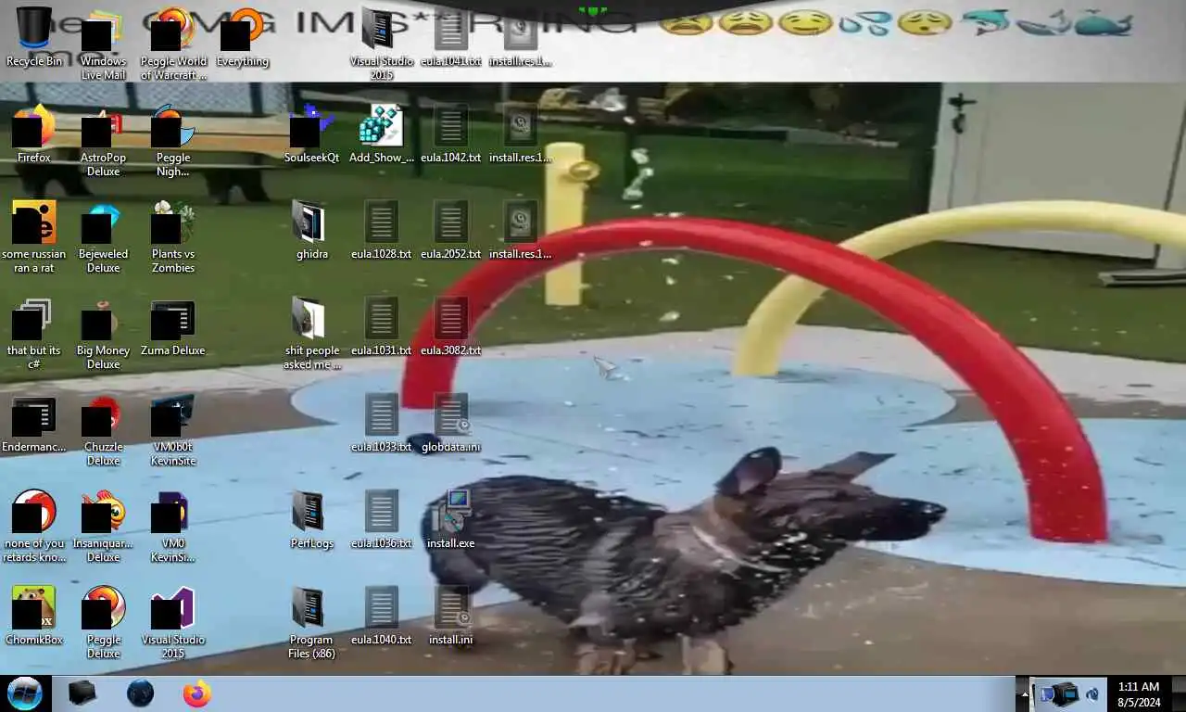This screenshot has width=1186, height=712.
Task: Show hidden system tray icons arrow
Action: pyautogui.click(x=1025, y=693)
